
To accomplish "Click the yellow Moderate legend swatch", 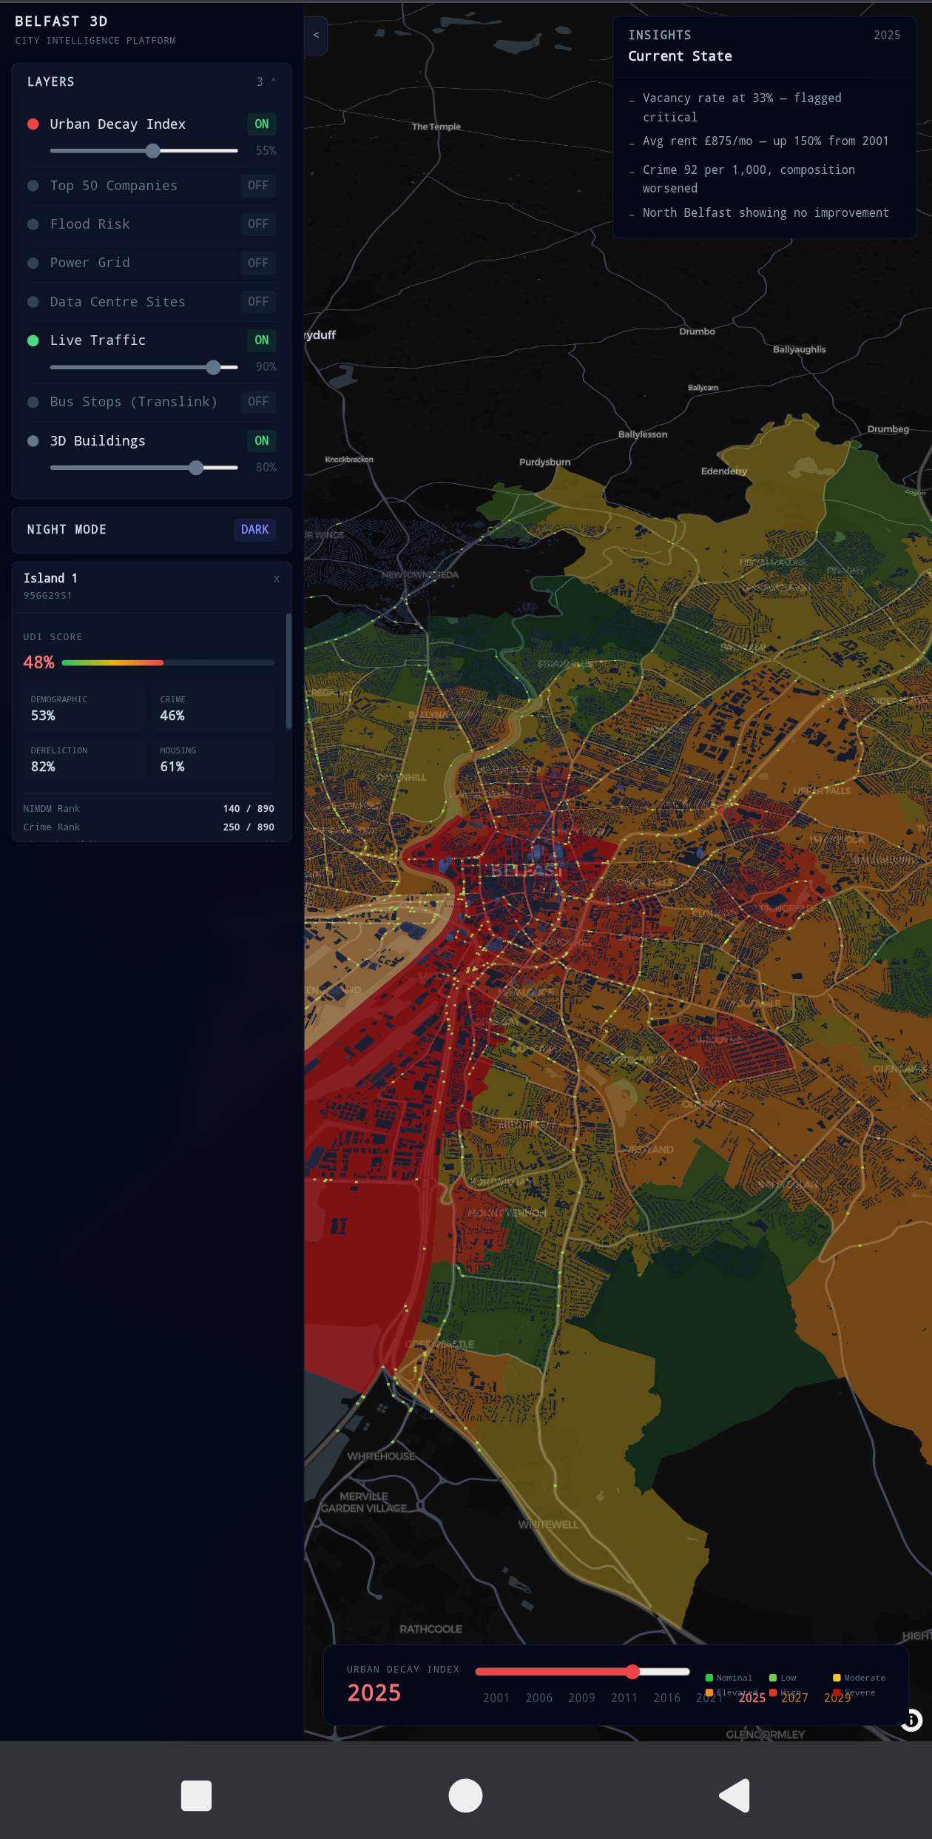I will [837, 1678].
